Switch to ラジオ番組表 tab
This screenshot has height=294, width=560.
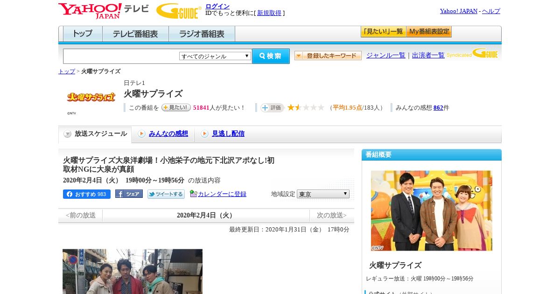click(x=202, y=34)
